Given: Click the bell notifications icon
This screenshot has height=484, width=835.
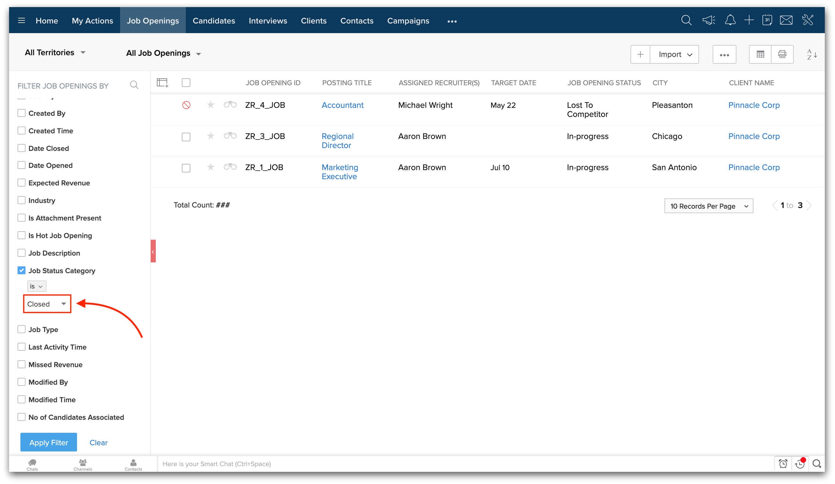Looking at the screenshot, I should click(730, 21).
